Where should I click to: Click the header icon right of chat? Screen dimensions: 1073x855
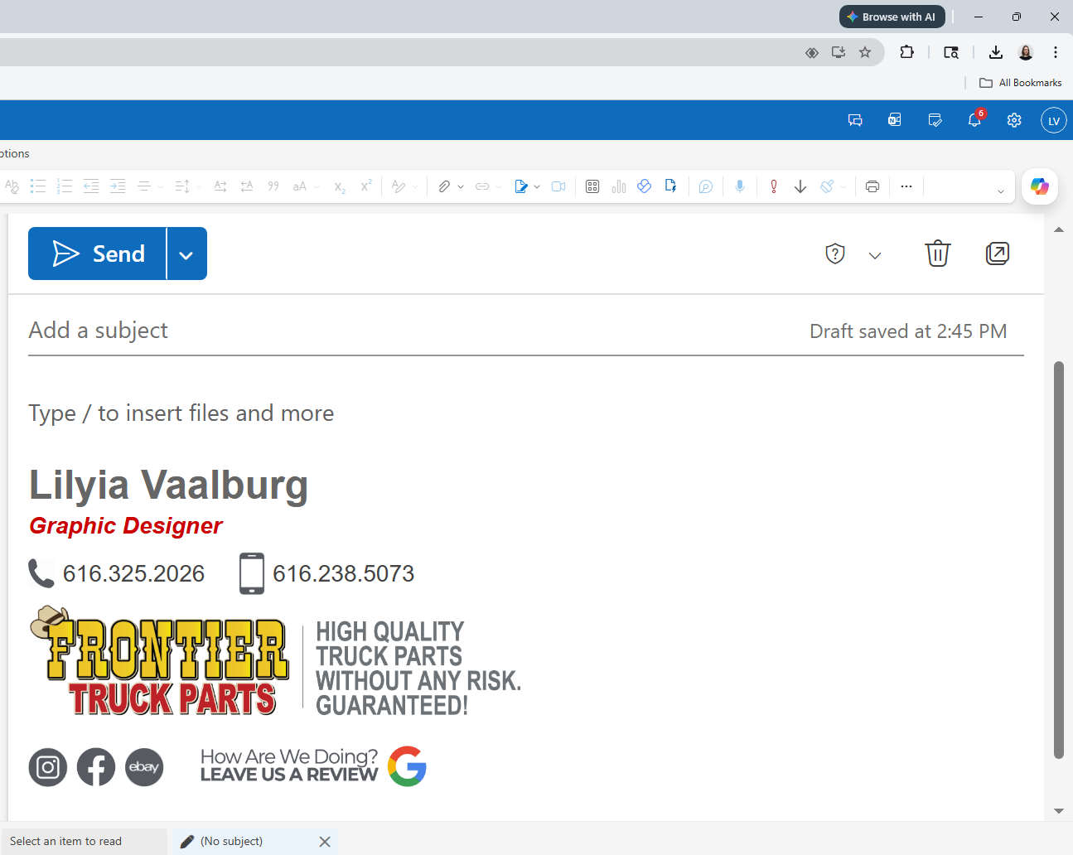click(895, 120)
